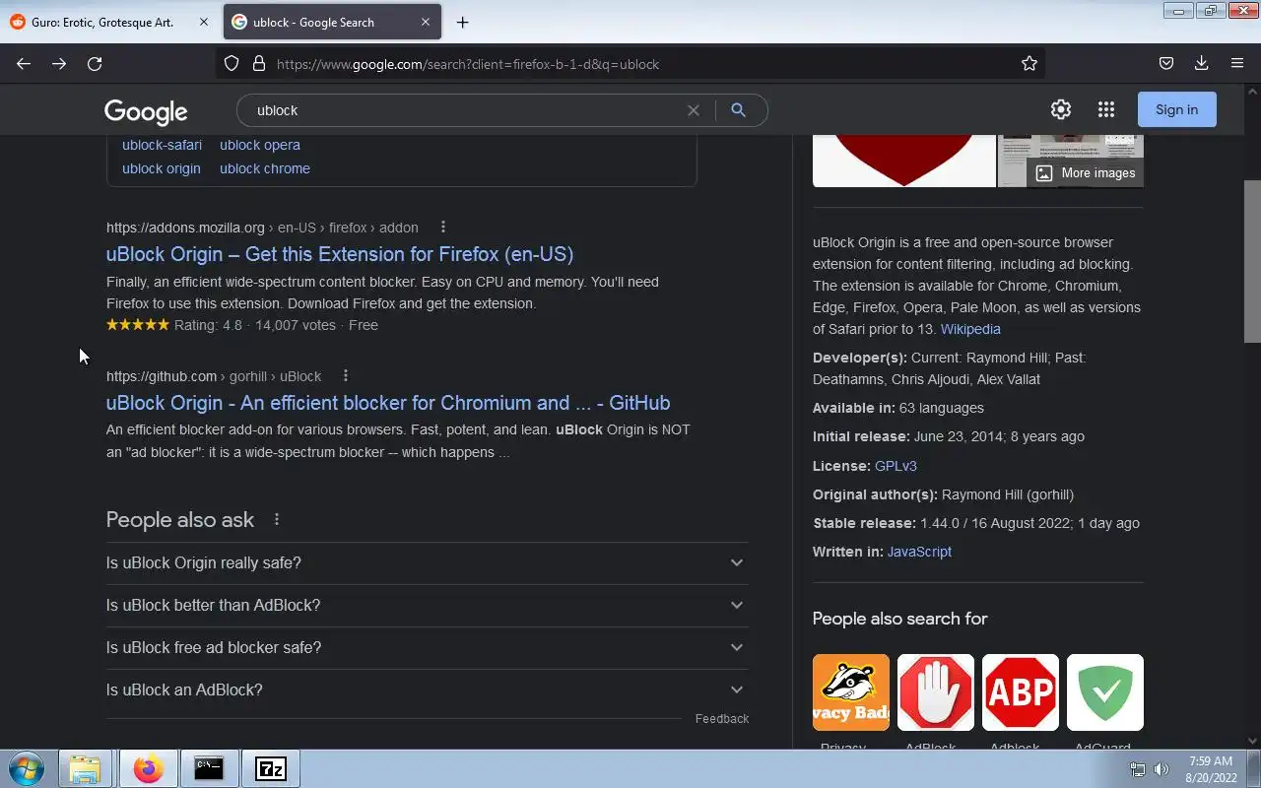Open a new tab with the plus button
The image size is (1261, 788).
tap(462, 22)
